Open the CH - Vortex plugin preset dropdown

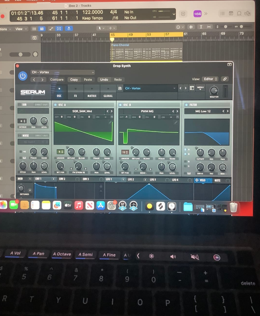point(62,72)
